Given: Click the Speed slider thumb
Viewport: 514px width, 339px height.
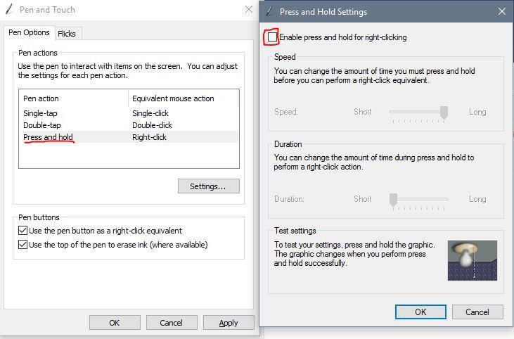Looking at the screenshot, I should [x=444, y=113].
